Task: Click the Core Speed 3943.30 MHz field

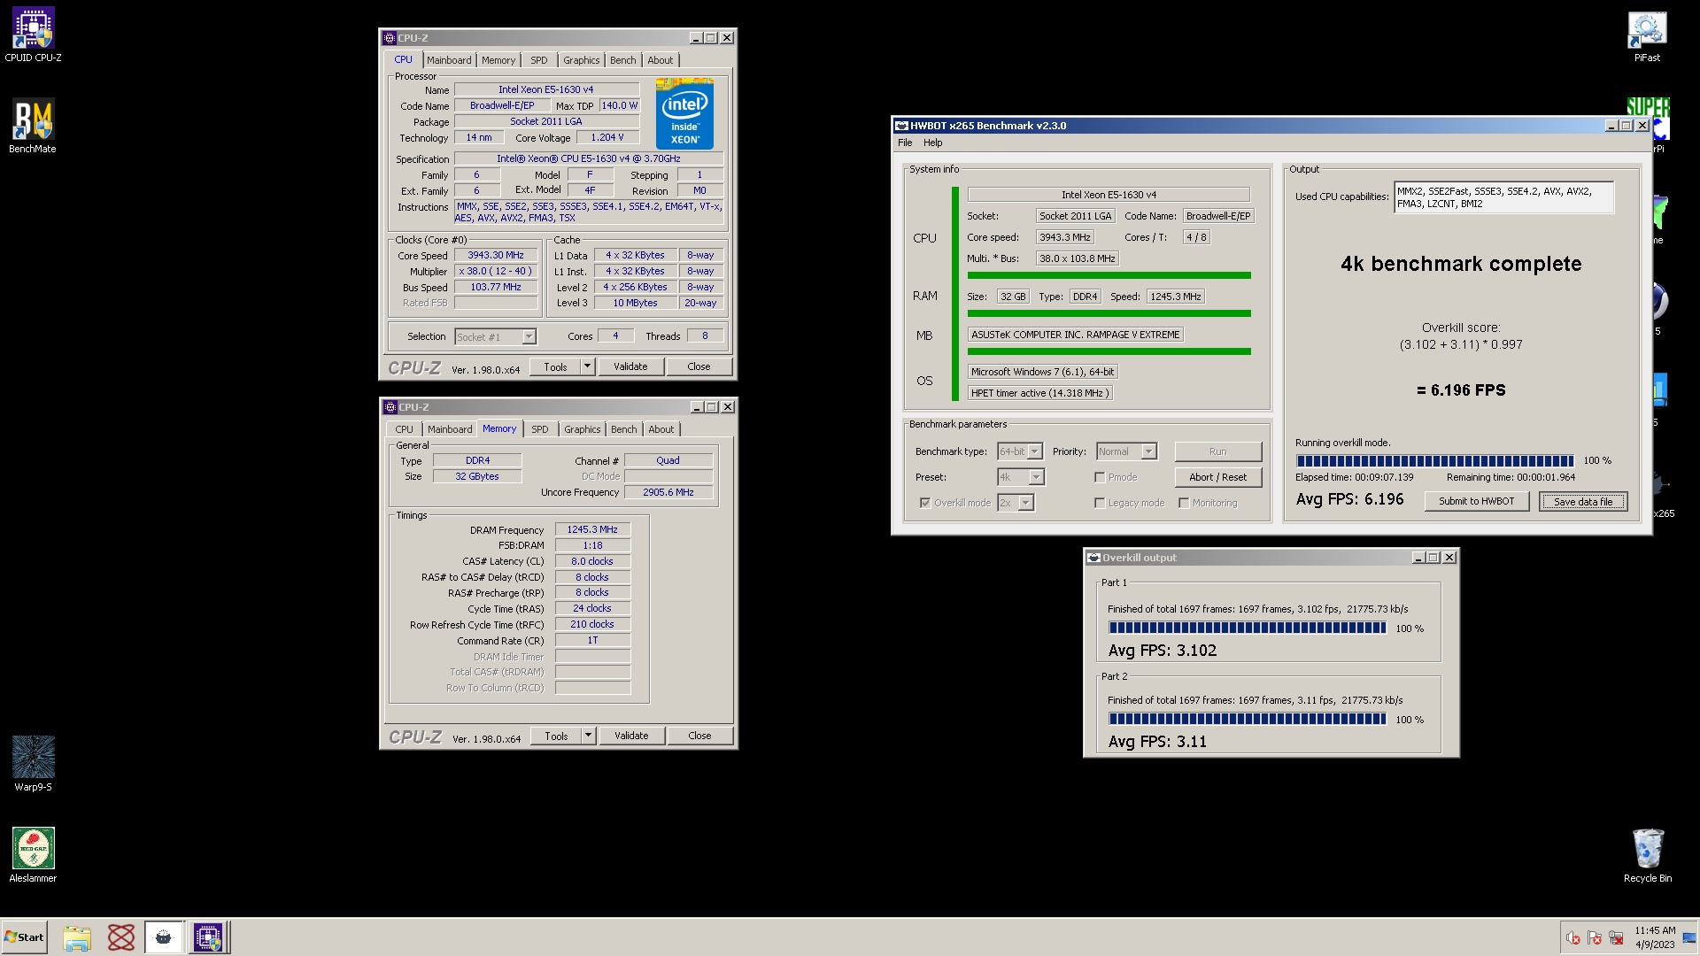Action: point(496,255)
